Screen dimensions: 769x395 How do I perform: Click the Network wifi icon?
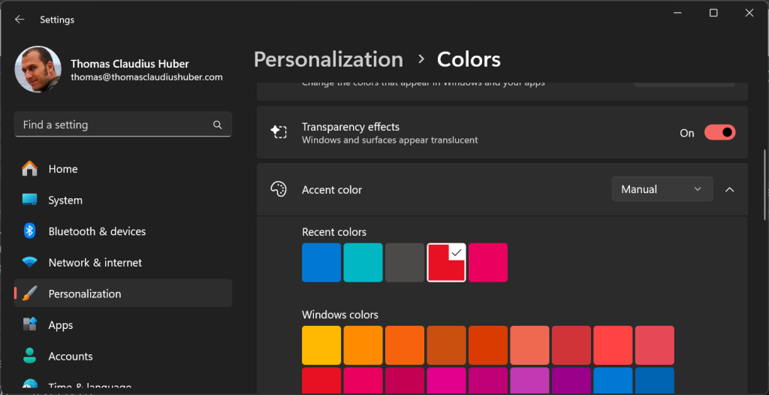pos(30,263)
